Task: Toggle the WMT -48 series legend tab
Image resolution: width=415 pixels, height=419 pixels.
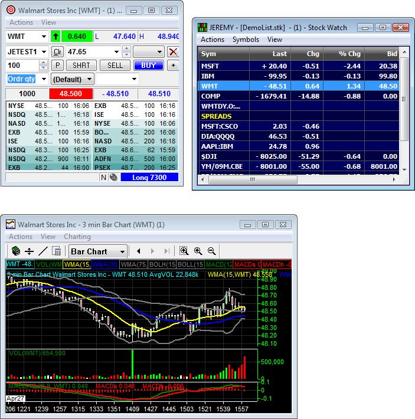Action: click(x=20, y=264)
